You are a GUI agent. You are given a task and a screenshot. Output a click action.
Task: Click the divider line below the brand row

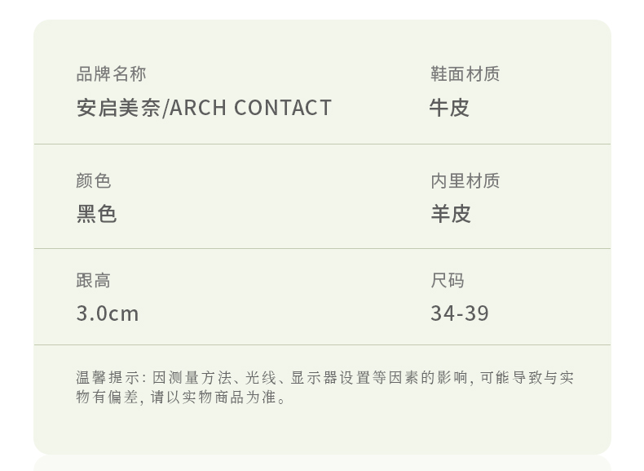[x=322, y=144]
